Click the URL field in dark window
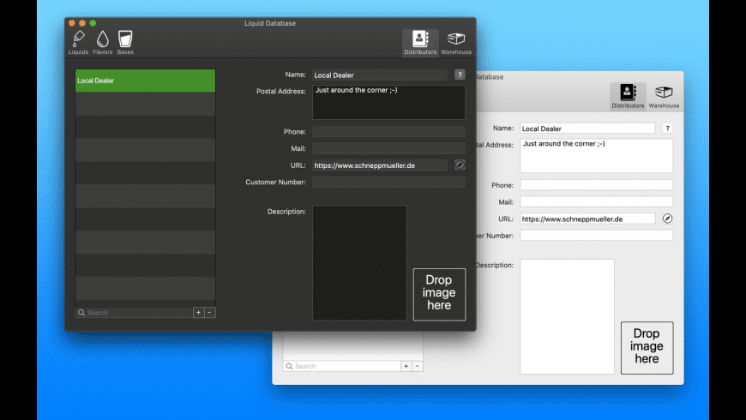746x420 pixels. 380,165
